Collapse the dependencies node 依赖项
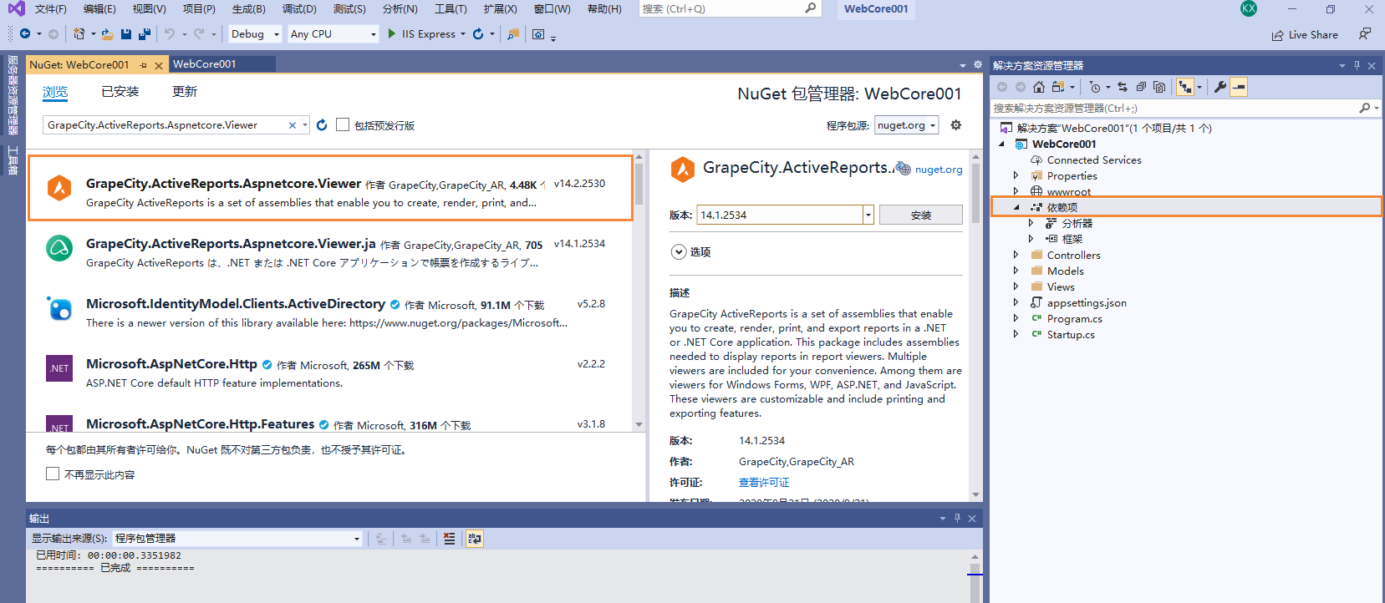 pyautogui.click(x=1016, y=207)
